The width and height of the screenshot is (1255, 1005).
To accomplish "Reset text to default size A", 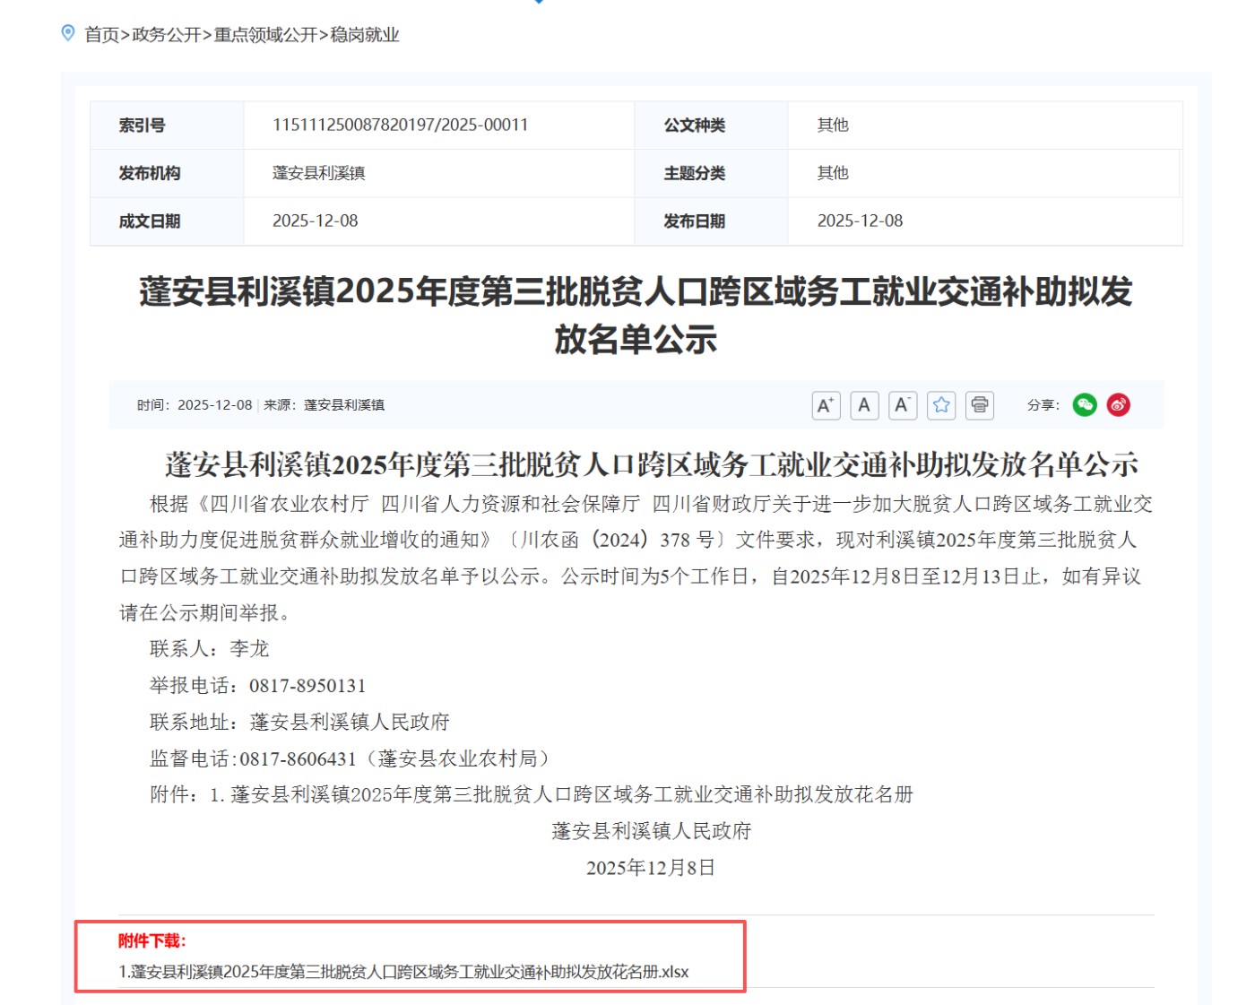I will pyautogui.click(x=864, y=405).
